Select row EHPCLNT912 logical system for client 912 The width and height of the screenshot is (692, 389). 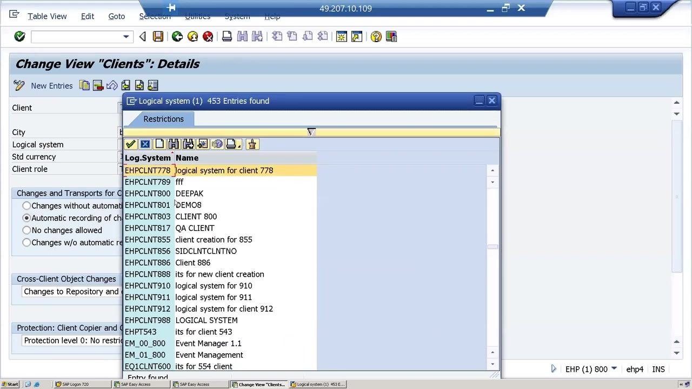(220, 309)
